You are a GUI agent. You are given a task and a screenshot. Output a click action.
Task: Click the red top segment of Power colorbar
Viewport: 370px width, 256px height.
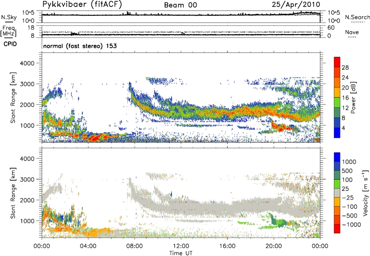tap(337, 62)
